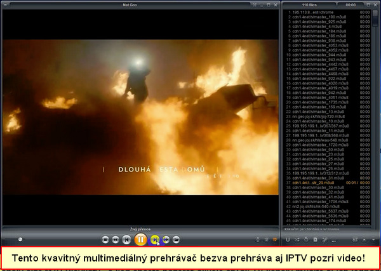Click the link icon in playlist toolbar
This screenshot has height=271, width=381.
324,239
